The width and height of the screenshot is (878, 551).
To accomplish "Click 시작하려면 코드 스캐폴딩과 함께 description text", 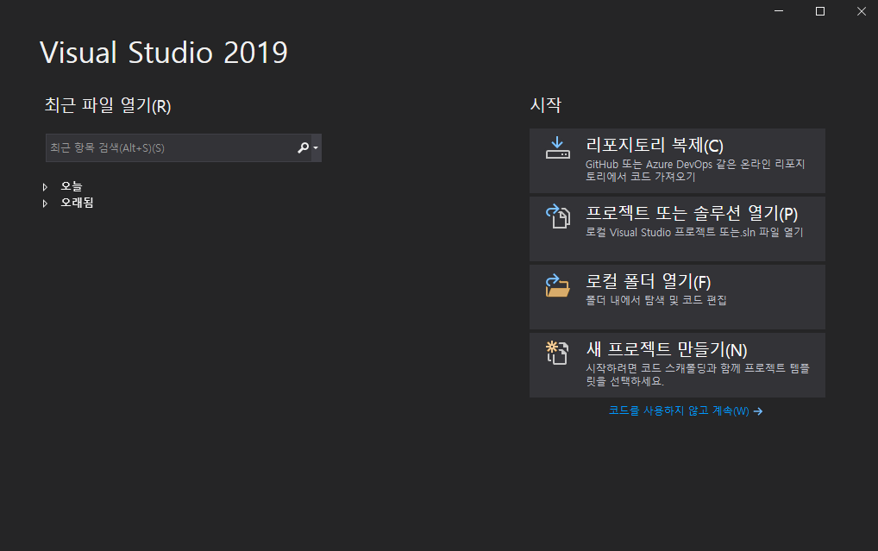I will [x=698, y=374].
